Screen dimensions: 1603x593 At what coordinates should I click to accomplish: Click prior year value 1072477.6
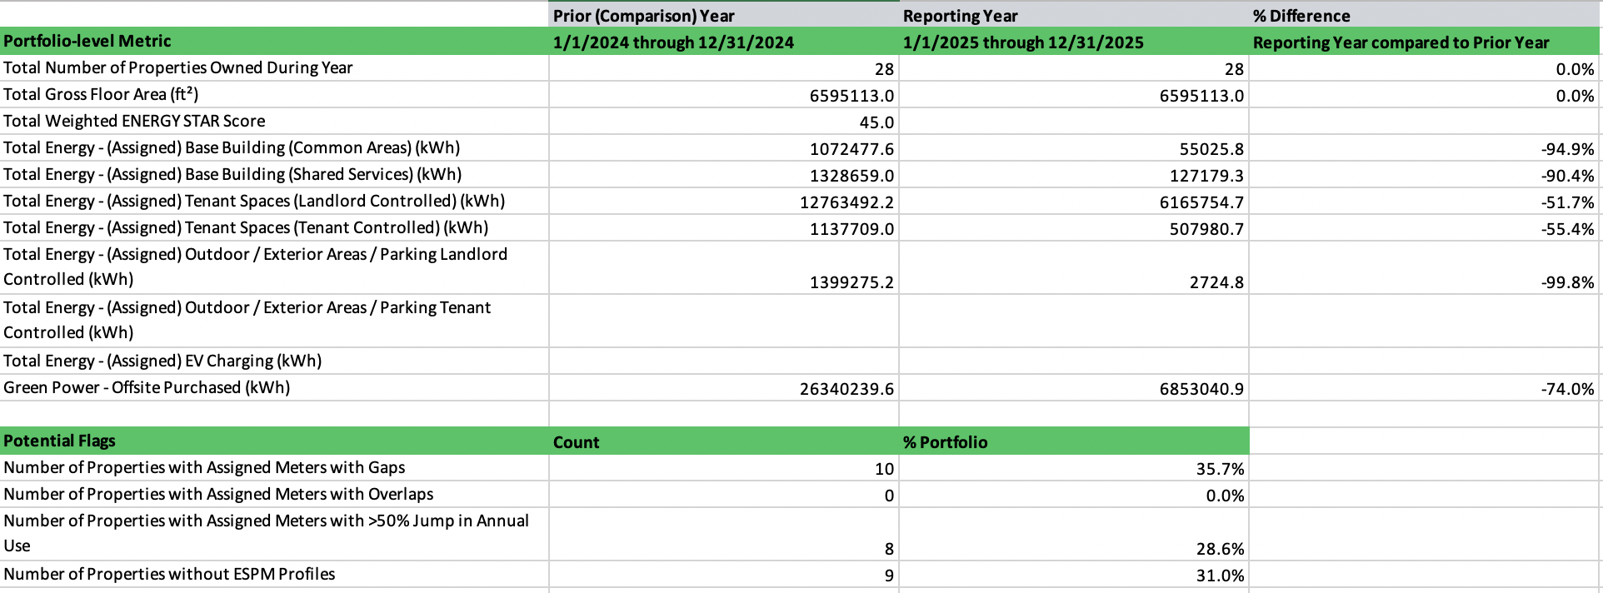[724, 148]
